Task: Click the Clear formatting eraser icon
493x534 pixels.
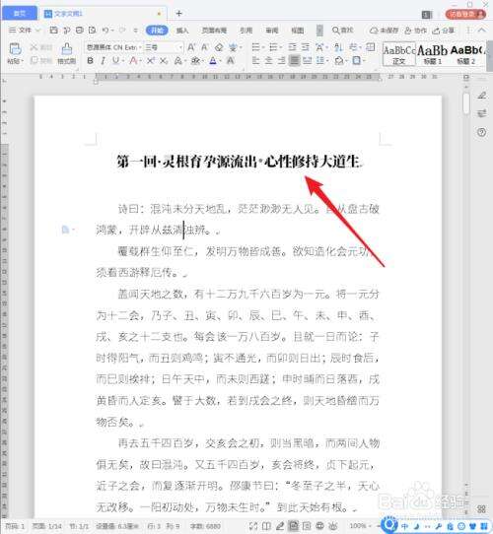Action: coord(219,47)
